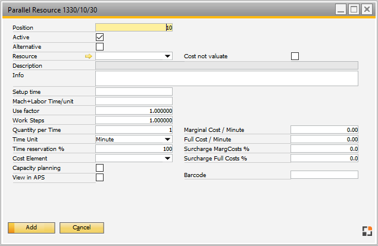Click the Cancel button
Image resolution: width=378 pixels, height=246 pixels.
click(82, 228)
